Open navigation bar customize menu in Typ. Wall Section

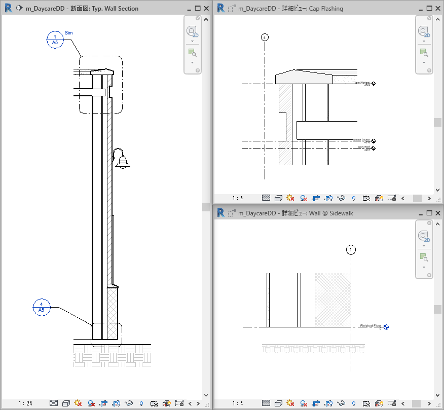tap(198, 70)
